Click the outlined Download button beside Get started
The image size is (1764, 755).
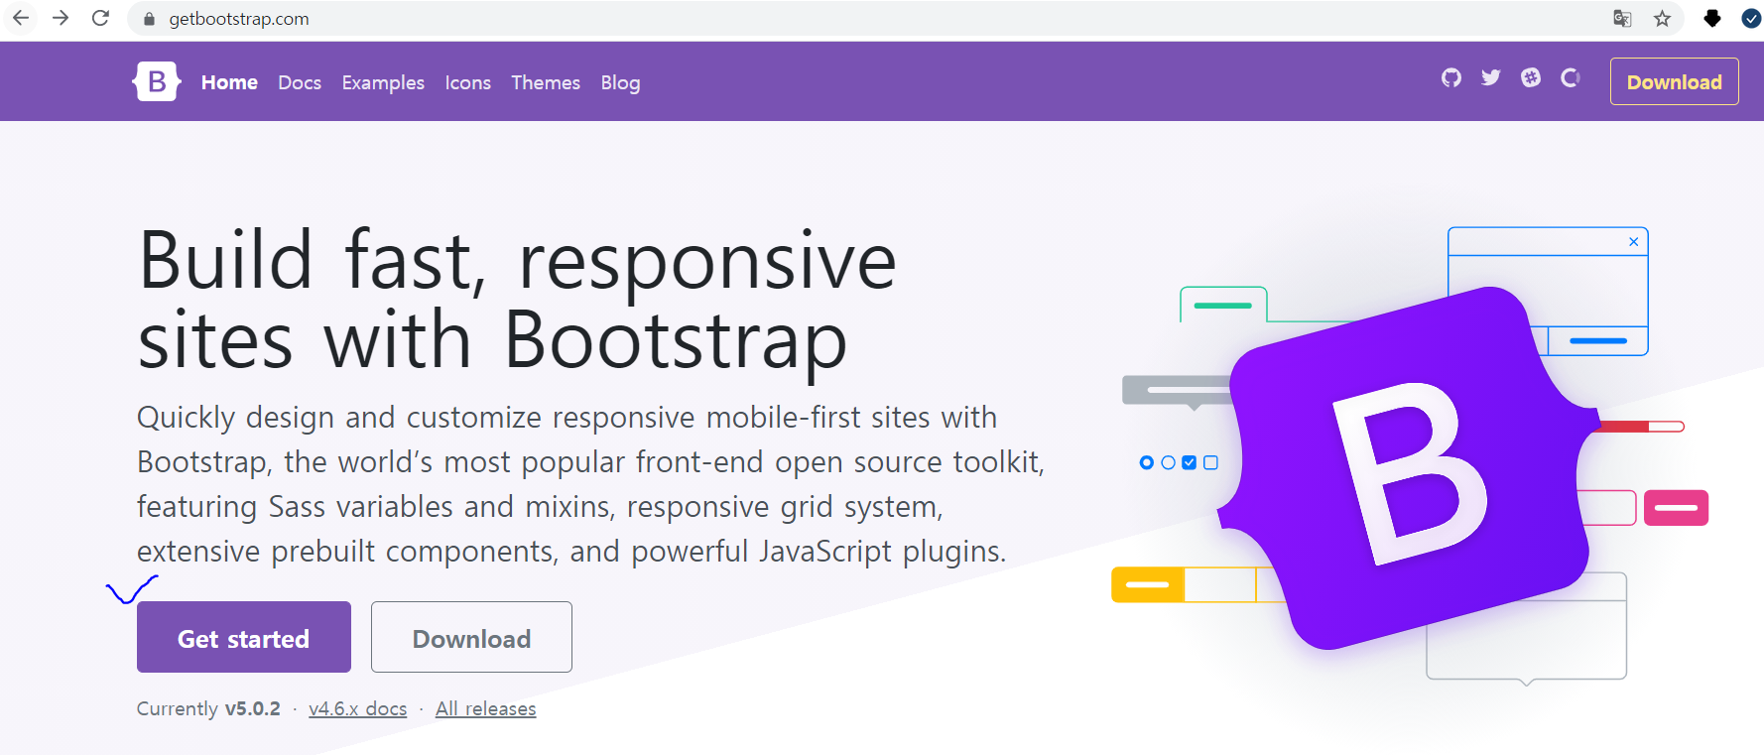(x=471, y=637)
